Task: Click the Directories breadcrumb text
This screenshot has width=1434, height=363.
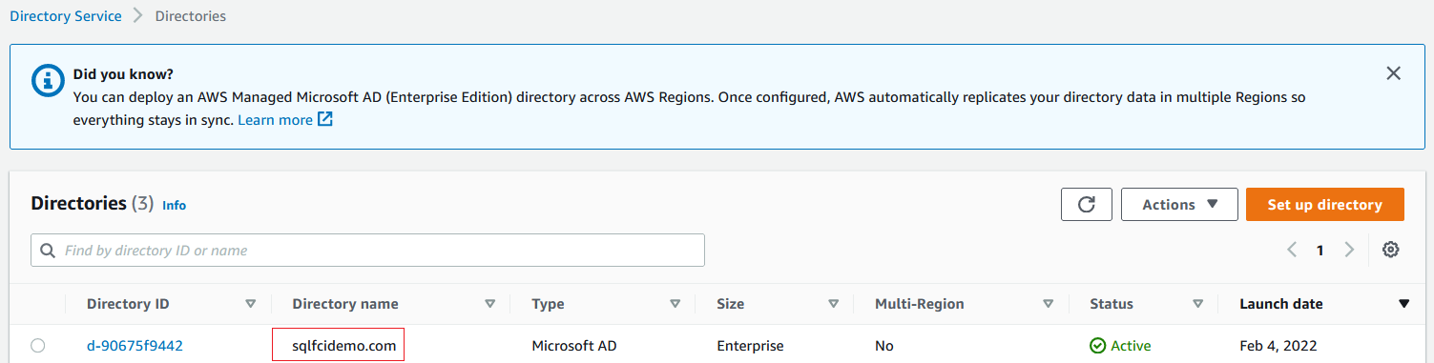Action: (x=191, y=16)
